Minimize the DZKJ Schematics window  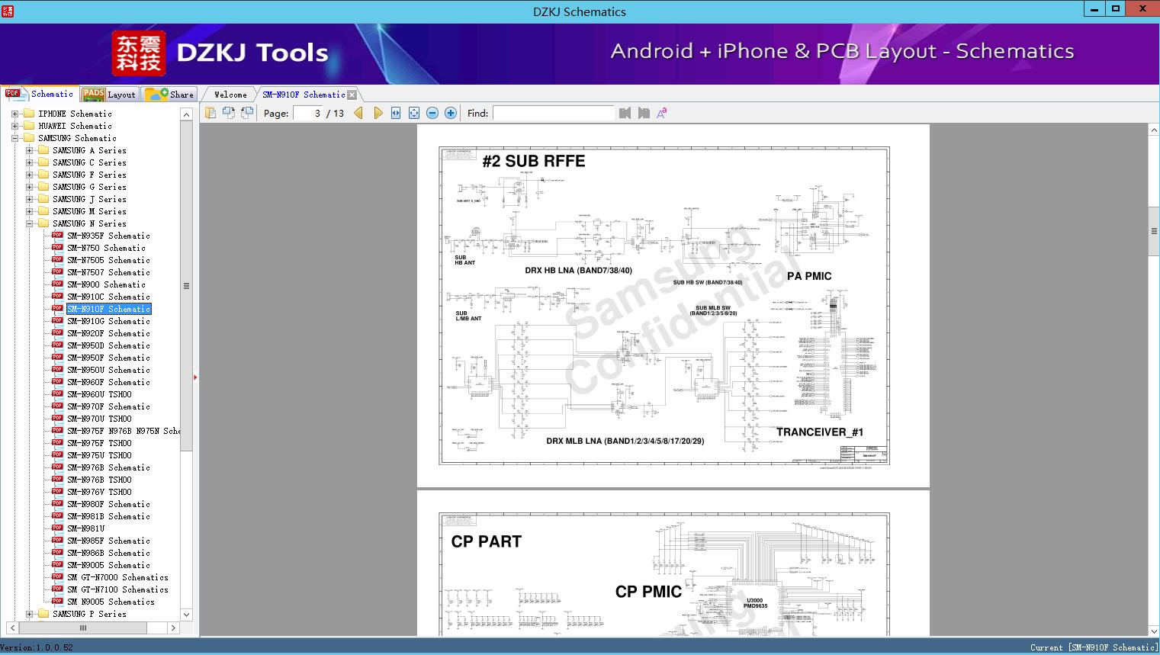(1095, 9)
